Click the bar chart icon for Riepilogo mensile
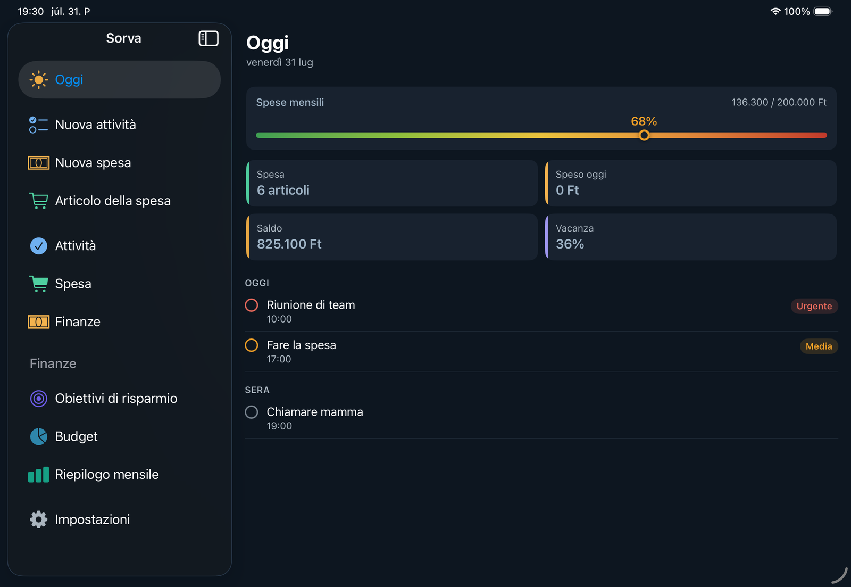 click(38, 475)
